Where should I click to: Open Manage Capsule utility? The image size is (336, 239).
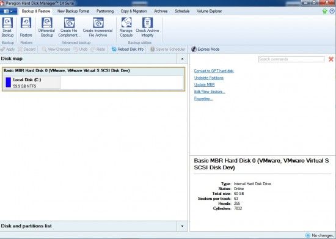[126, 28]
